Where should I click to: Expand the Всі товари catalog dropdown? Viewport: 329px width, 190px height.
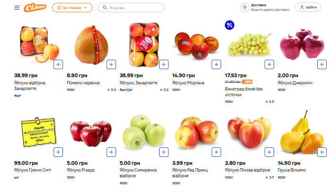pyautogui.click(x=72, y=8)
